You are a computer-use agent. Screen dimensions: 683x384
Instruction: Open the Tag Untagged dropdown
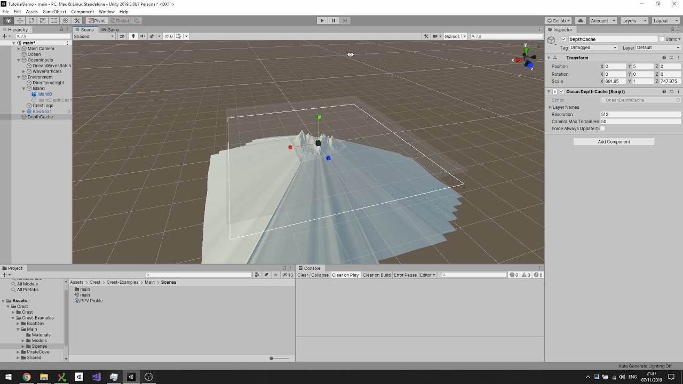[594, 47]
